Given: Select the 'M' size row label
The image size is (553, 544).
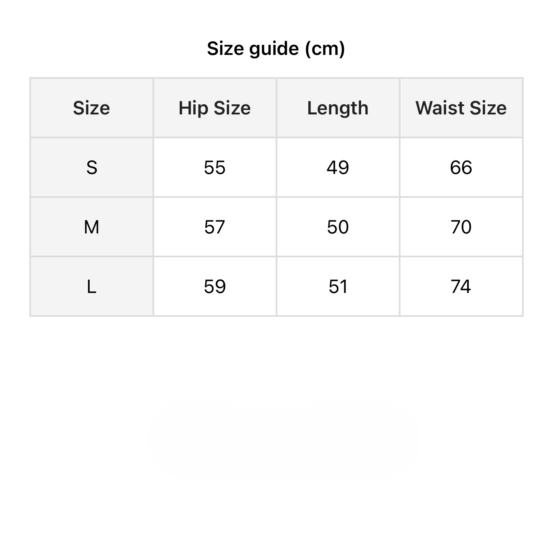Looking at the screenshot, I should click(91, 227).
